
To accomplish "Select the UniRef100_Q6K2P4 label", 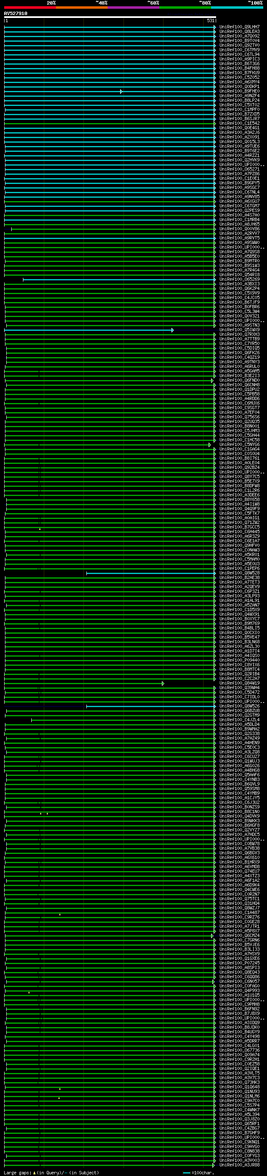I will pyautogui.click(x=239, y=289).
